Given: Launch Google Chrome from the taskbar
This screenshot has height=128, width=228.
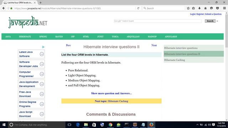Looking at the screenshot, I should [110, 125].
